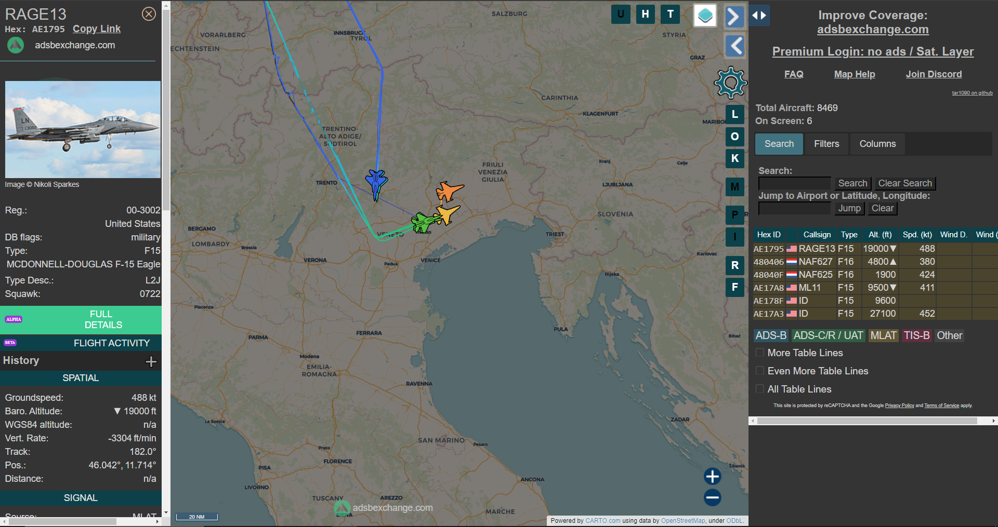Click the U map toggle button
998x527 pixels.
click(x=621, y=14)
